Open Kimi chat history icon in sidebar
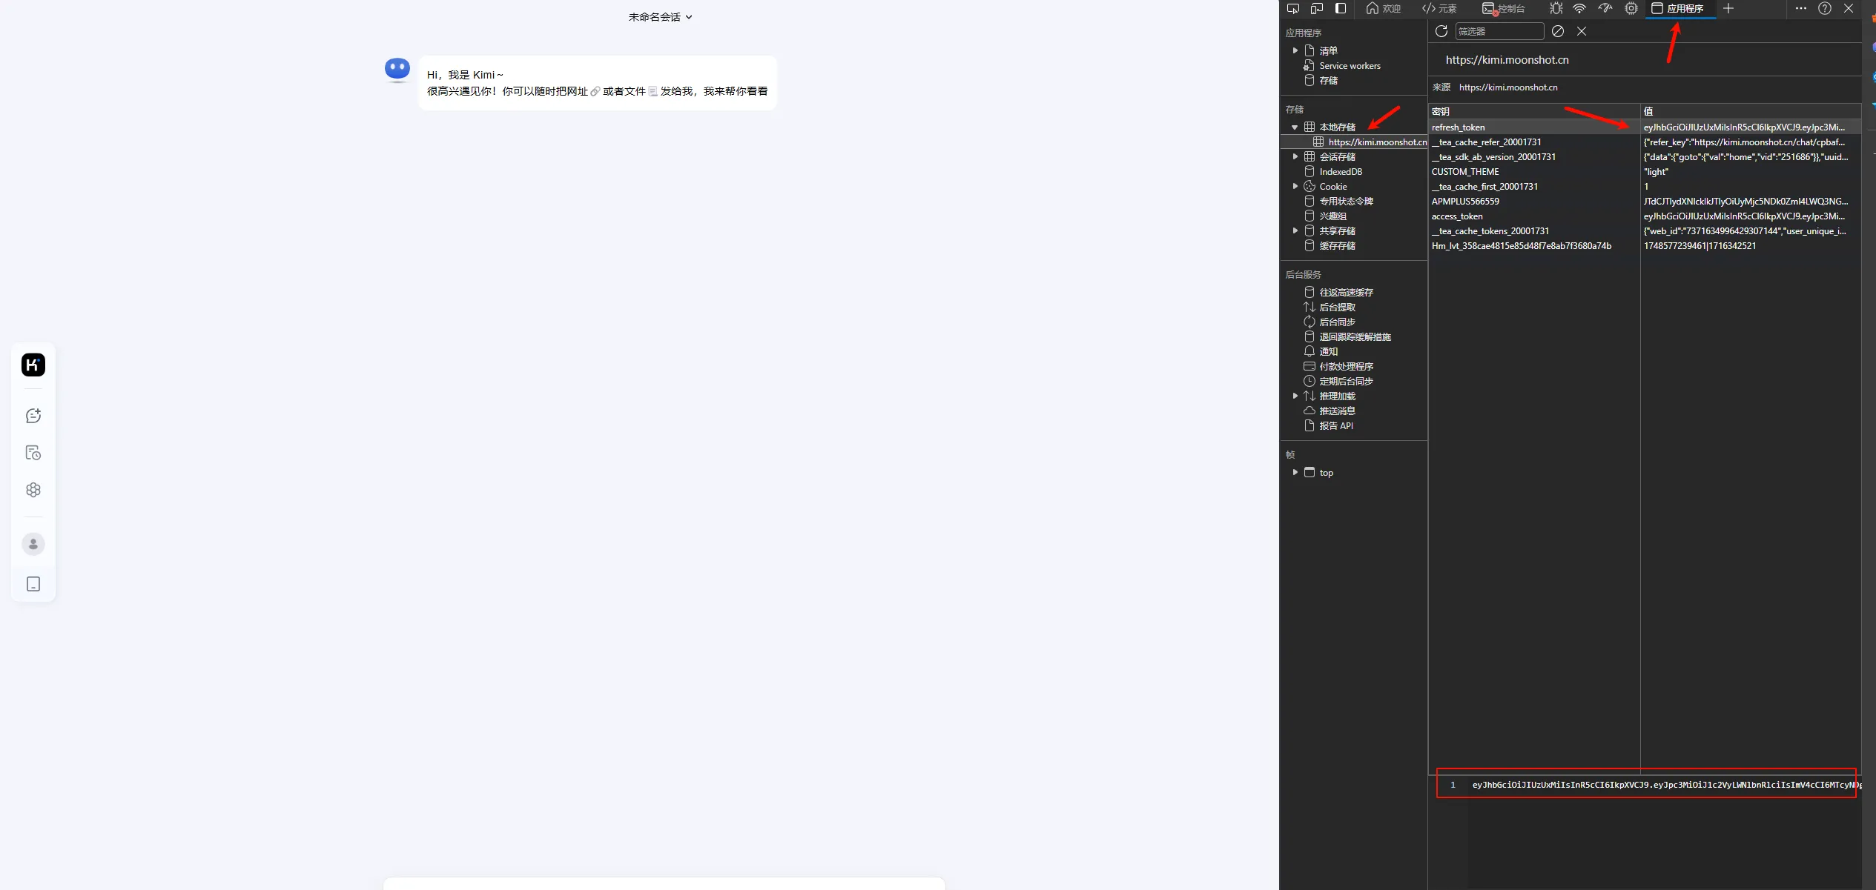This screenshot has height=890, width=1876. 33,453
